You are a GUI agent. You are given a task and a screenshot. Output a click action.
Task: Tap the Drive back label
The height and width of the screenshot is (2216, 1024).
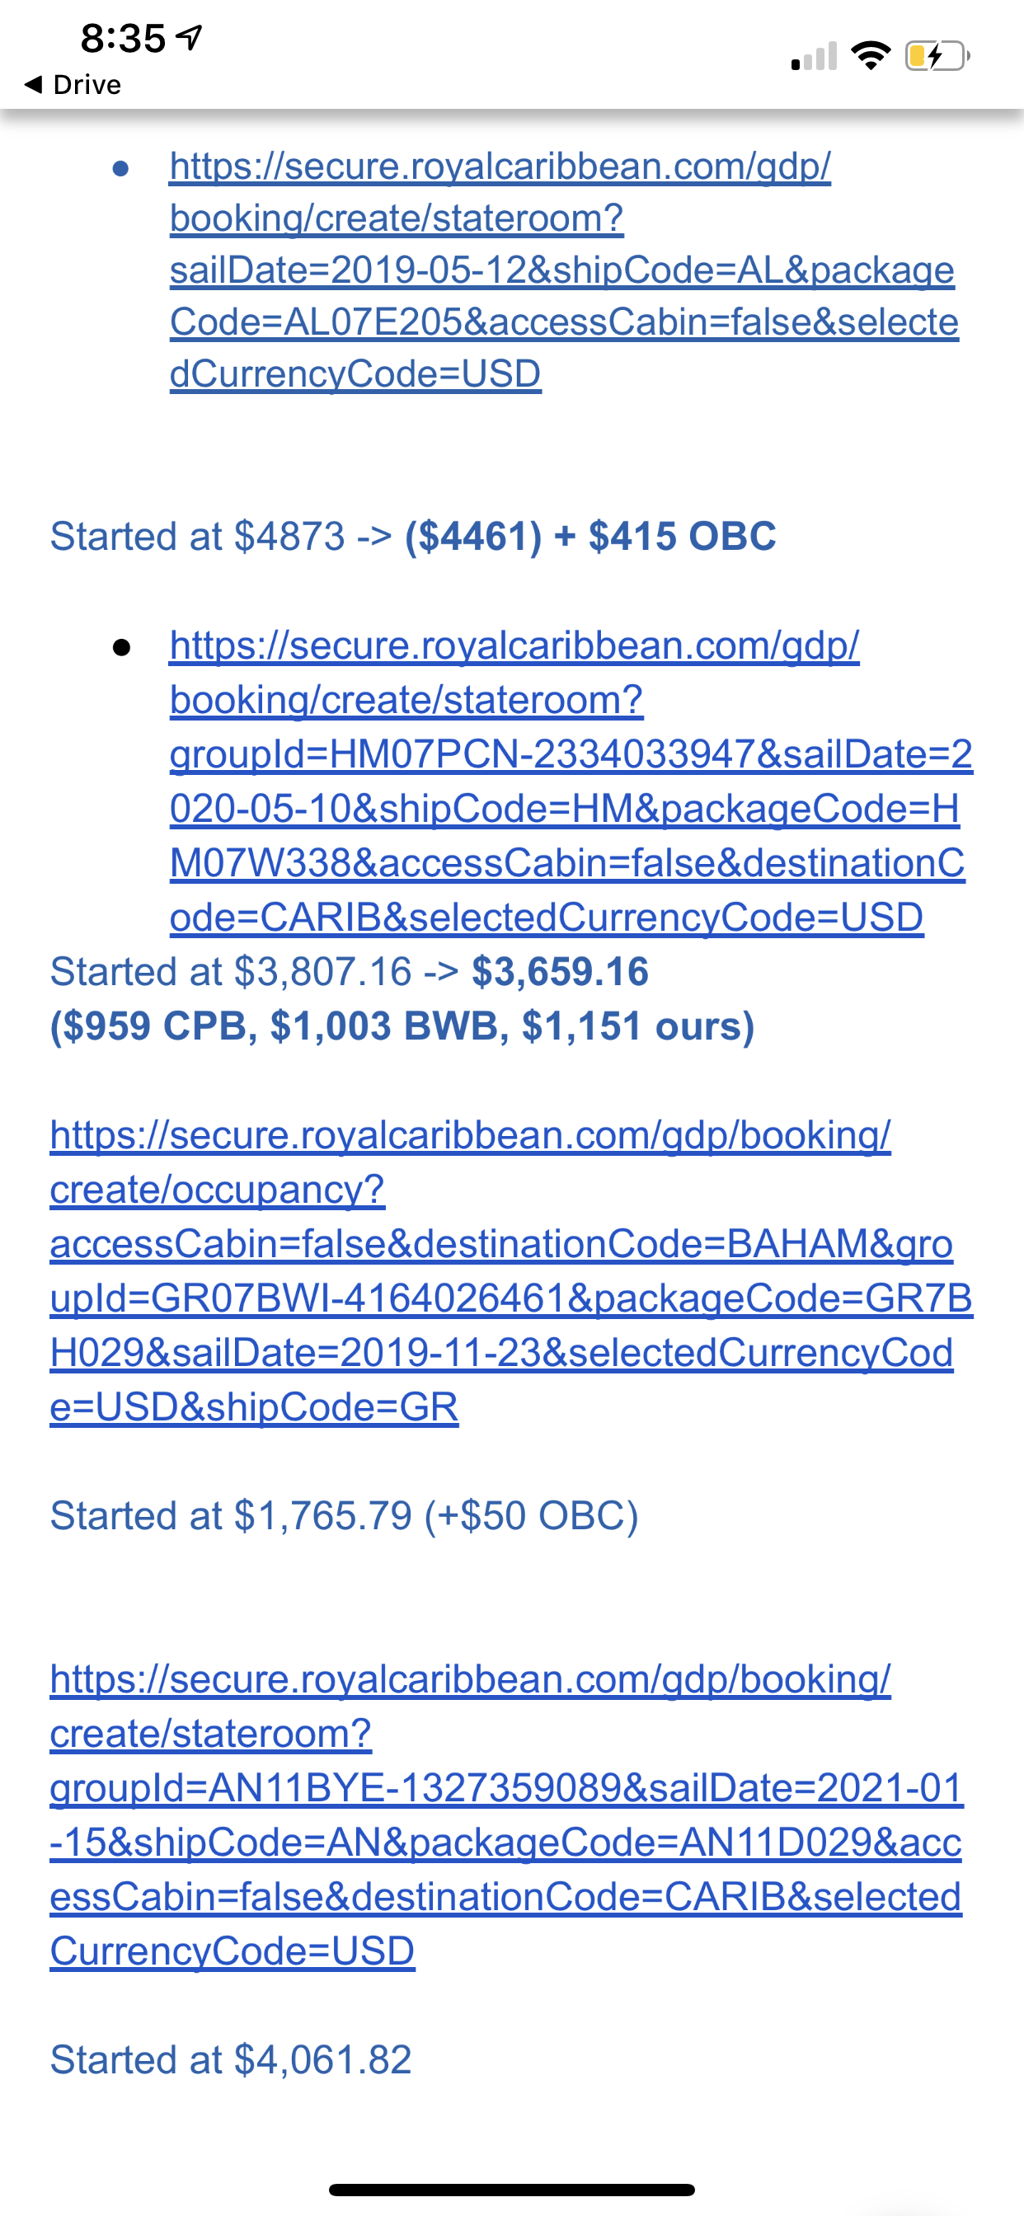click(87, 84)
